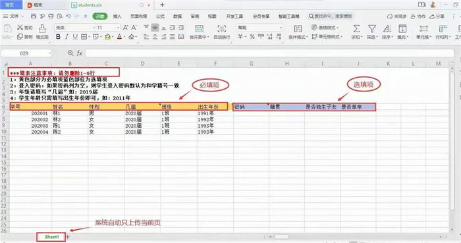Screen dimensions: 461x243
Task: Click the Cut (剪切) scissors icon
Action: point(20,27)
